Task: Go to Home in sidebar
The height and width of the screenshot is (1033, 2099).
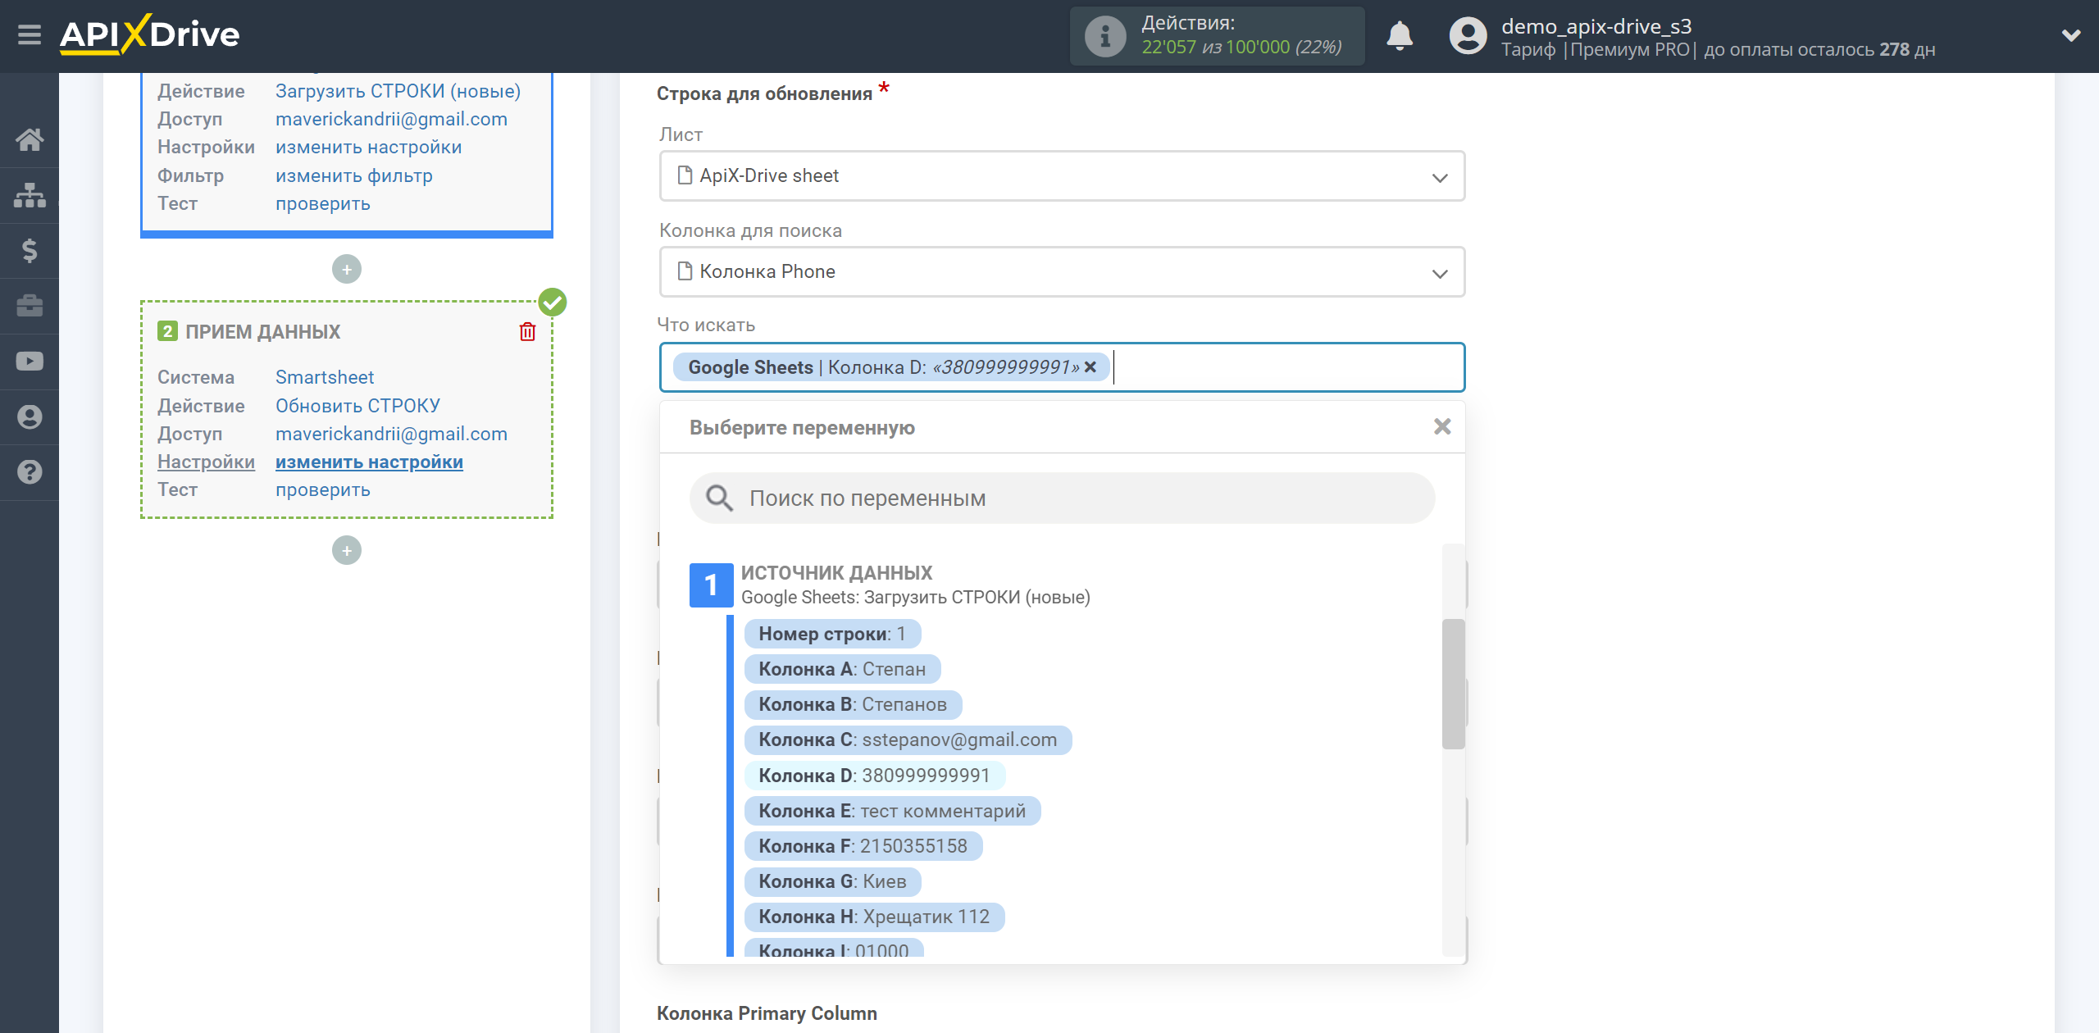Action: 30,139
